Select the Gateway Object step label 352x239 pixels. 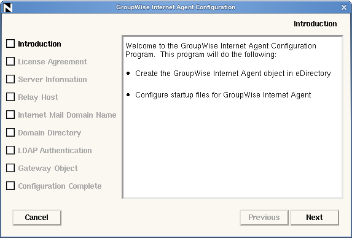(x=48, y=169)
